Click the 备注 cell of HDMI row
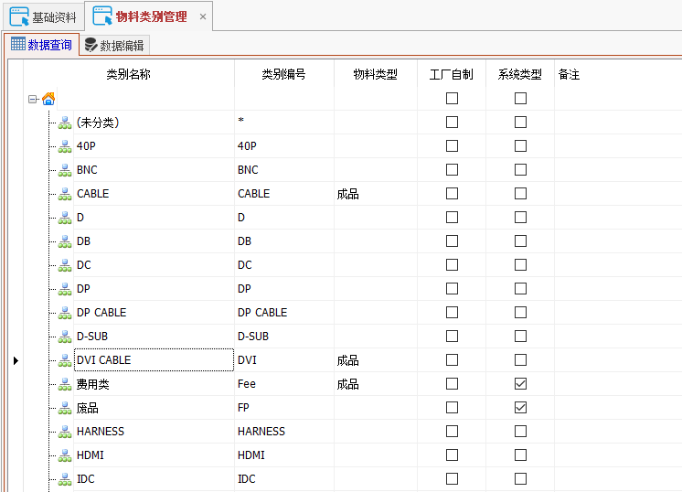This screenshot has height=492, width=682. point(618,455)
